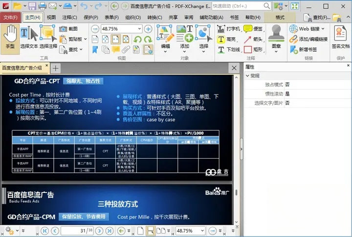Close the 百度信息流广告介绍 document tab
This screenshot has width=352, height=237.
(47, 66)
